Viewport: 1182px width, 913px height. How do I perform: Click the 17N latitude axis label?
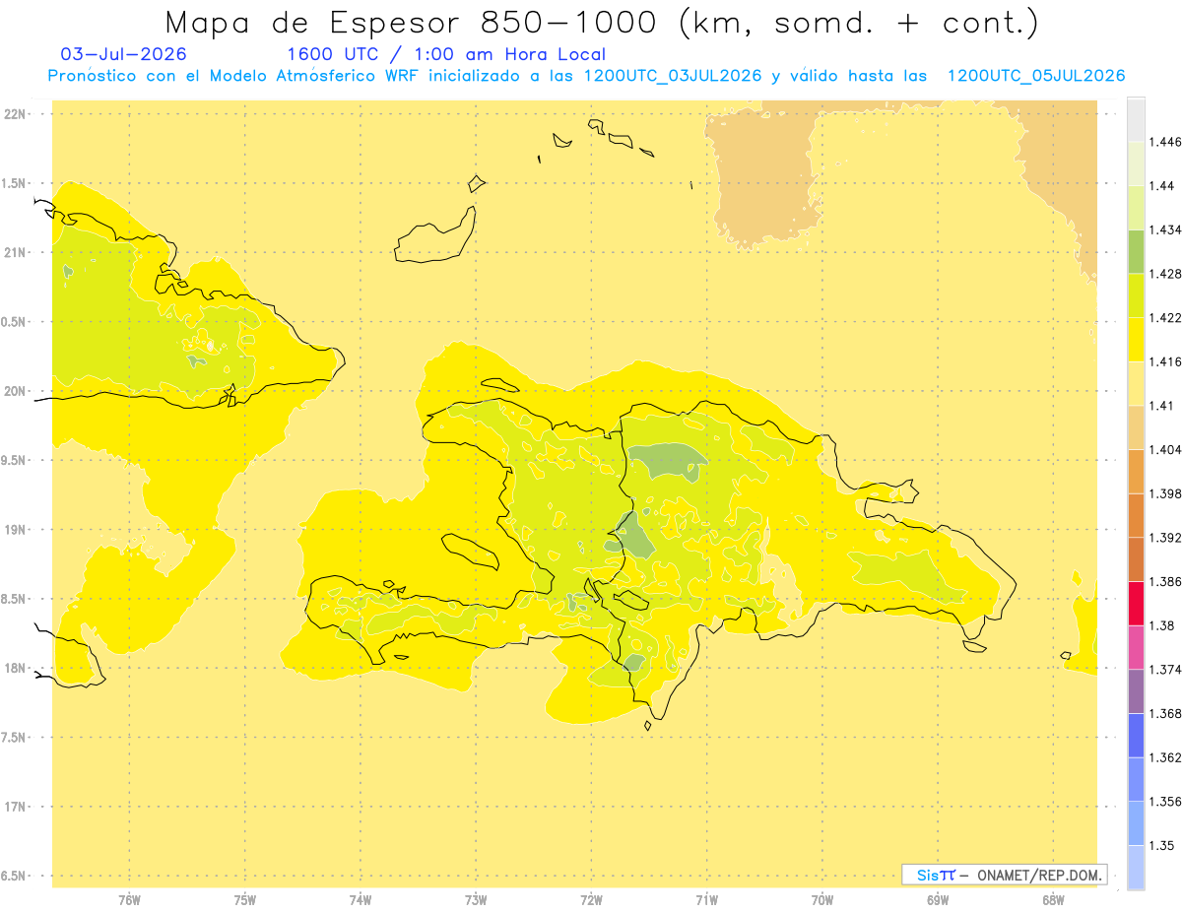click(x=17, y=808)
